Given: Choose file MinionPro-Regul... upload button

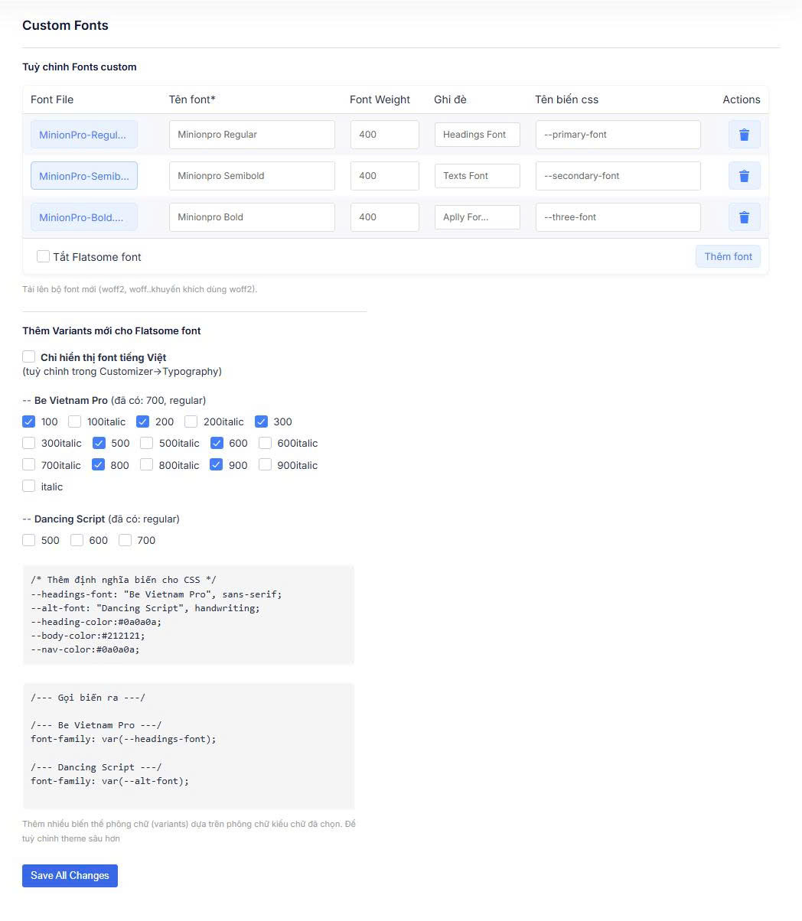Looking at the screenshot, I should (84, 135).
